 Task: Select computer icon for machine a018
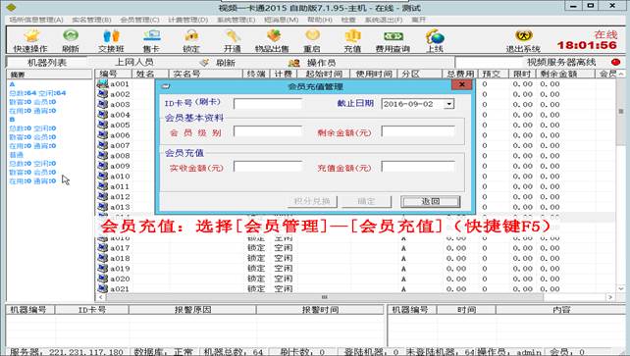pos(102,258)
